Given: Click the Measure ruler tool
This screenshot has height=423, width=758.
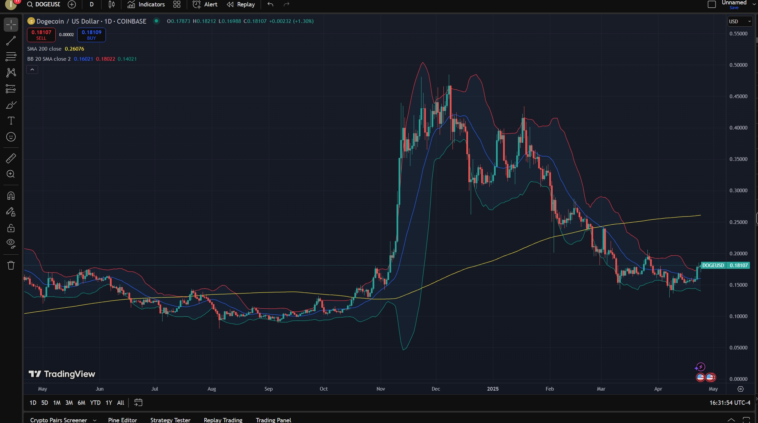Looking at the screenshot, I should pos(11,158).
